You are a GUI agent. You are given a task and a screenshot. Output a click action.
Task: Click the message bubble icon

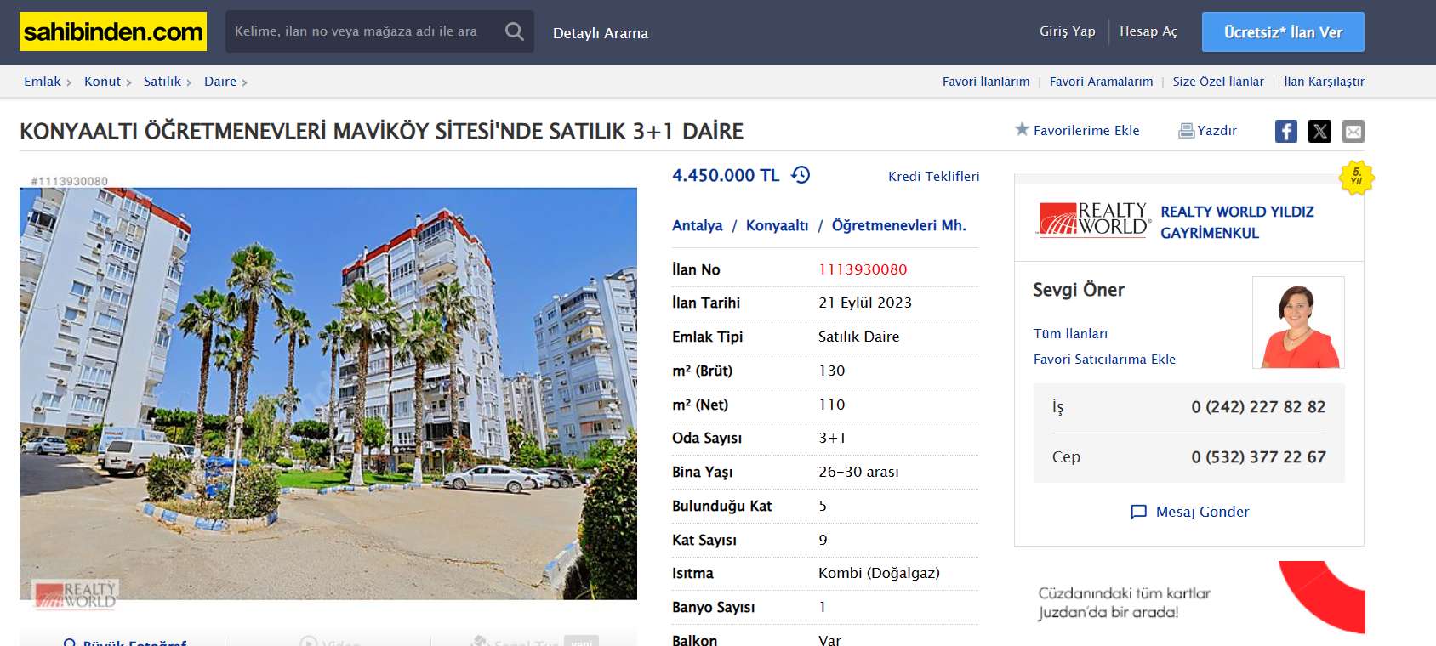(1138, 512)
